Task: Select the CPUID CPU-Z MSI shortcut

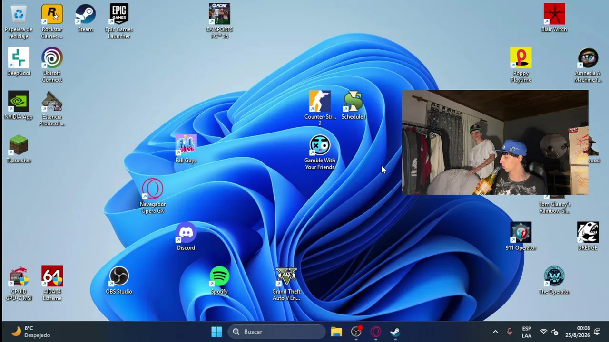Action: pos(19,284)
